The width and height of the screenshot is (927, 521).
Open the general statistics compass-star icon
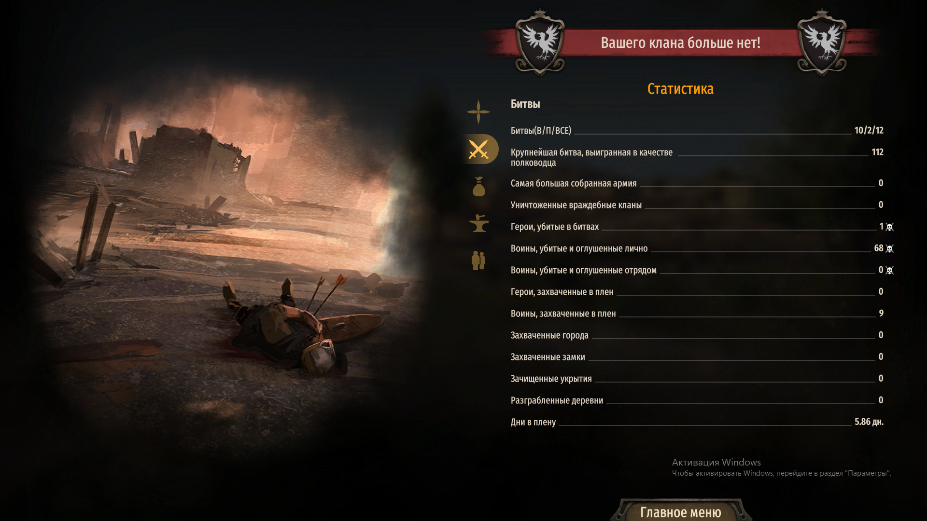point(478,112)
